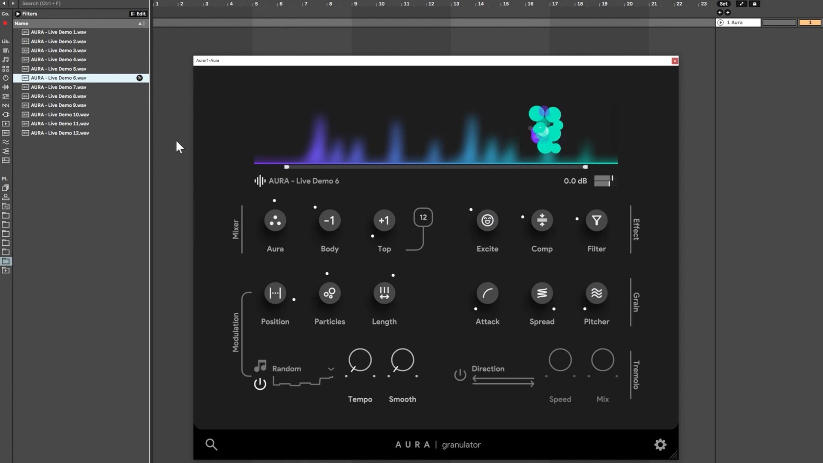
Task: Click the Search input field
Action: coord(84,3)
